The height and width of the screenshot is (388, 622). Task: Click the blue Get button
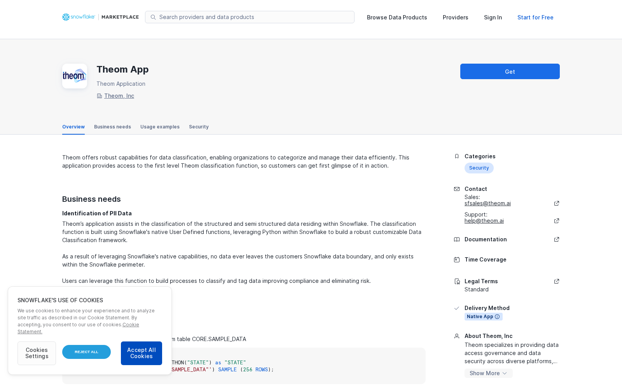(x=510, y=71)
